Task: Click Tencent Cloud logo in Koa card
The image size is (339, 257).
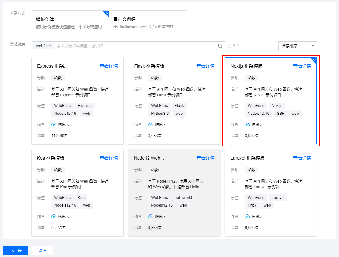Action: 54,216
